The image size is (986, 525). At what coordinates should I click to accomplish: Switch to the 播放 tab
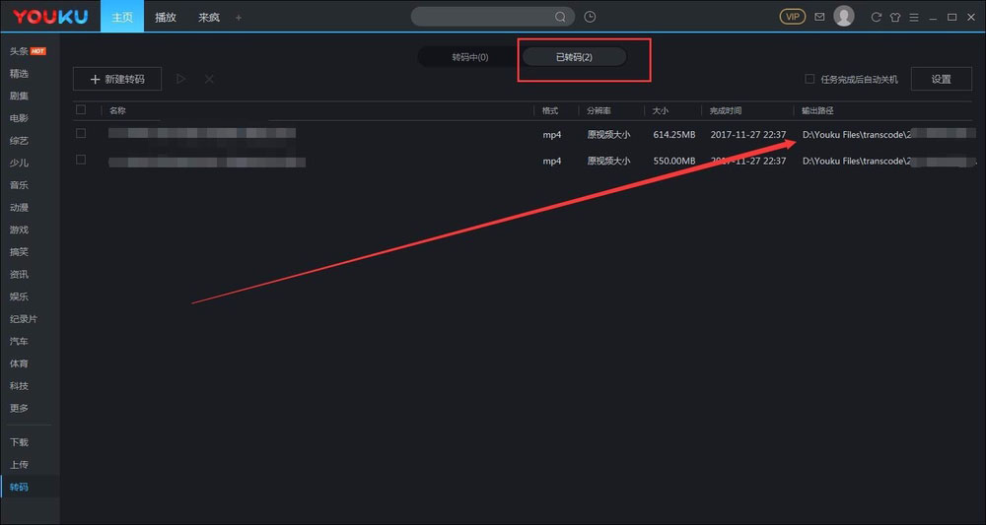pos(166,17)
